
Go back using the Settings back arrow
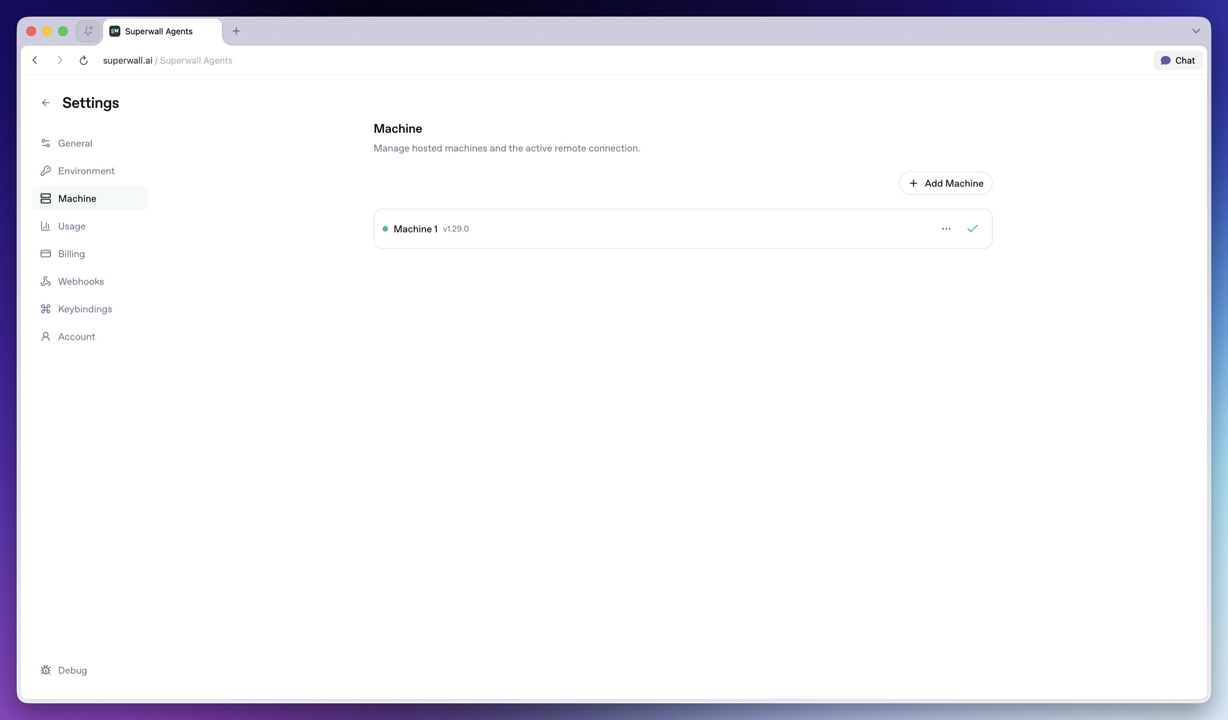coord(45,103)
